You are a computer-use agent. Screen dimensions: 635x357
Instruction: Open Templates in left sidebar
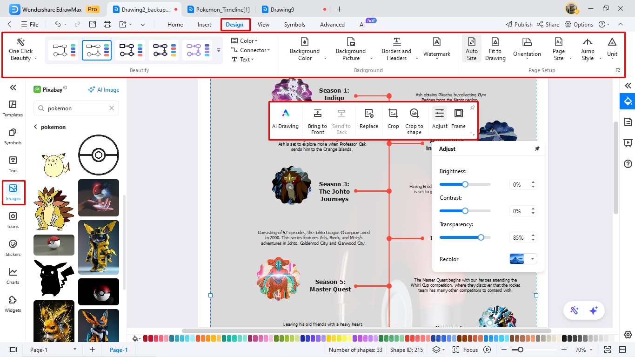coord(13,108)
